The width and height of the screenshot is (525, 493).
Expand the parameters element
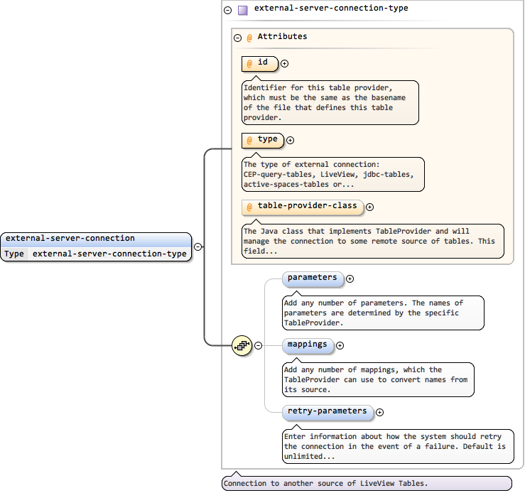[350, 278]
